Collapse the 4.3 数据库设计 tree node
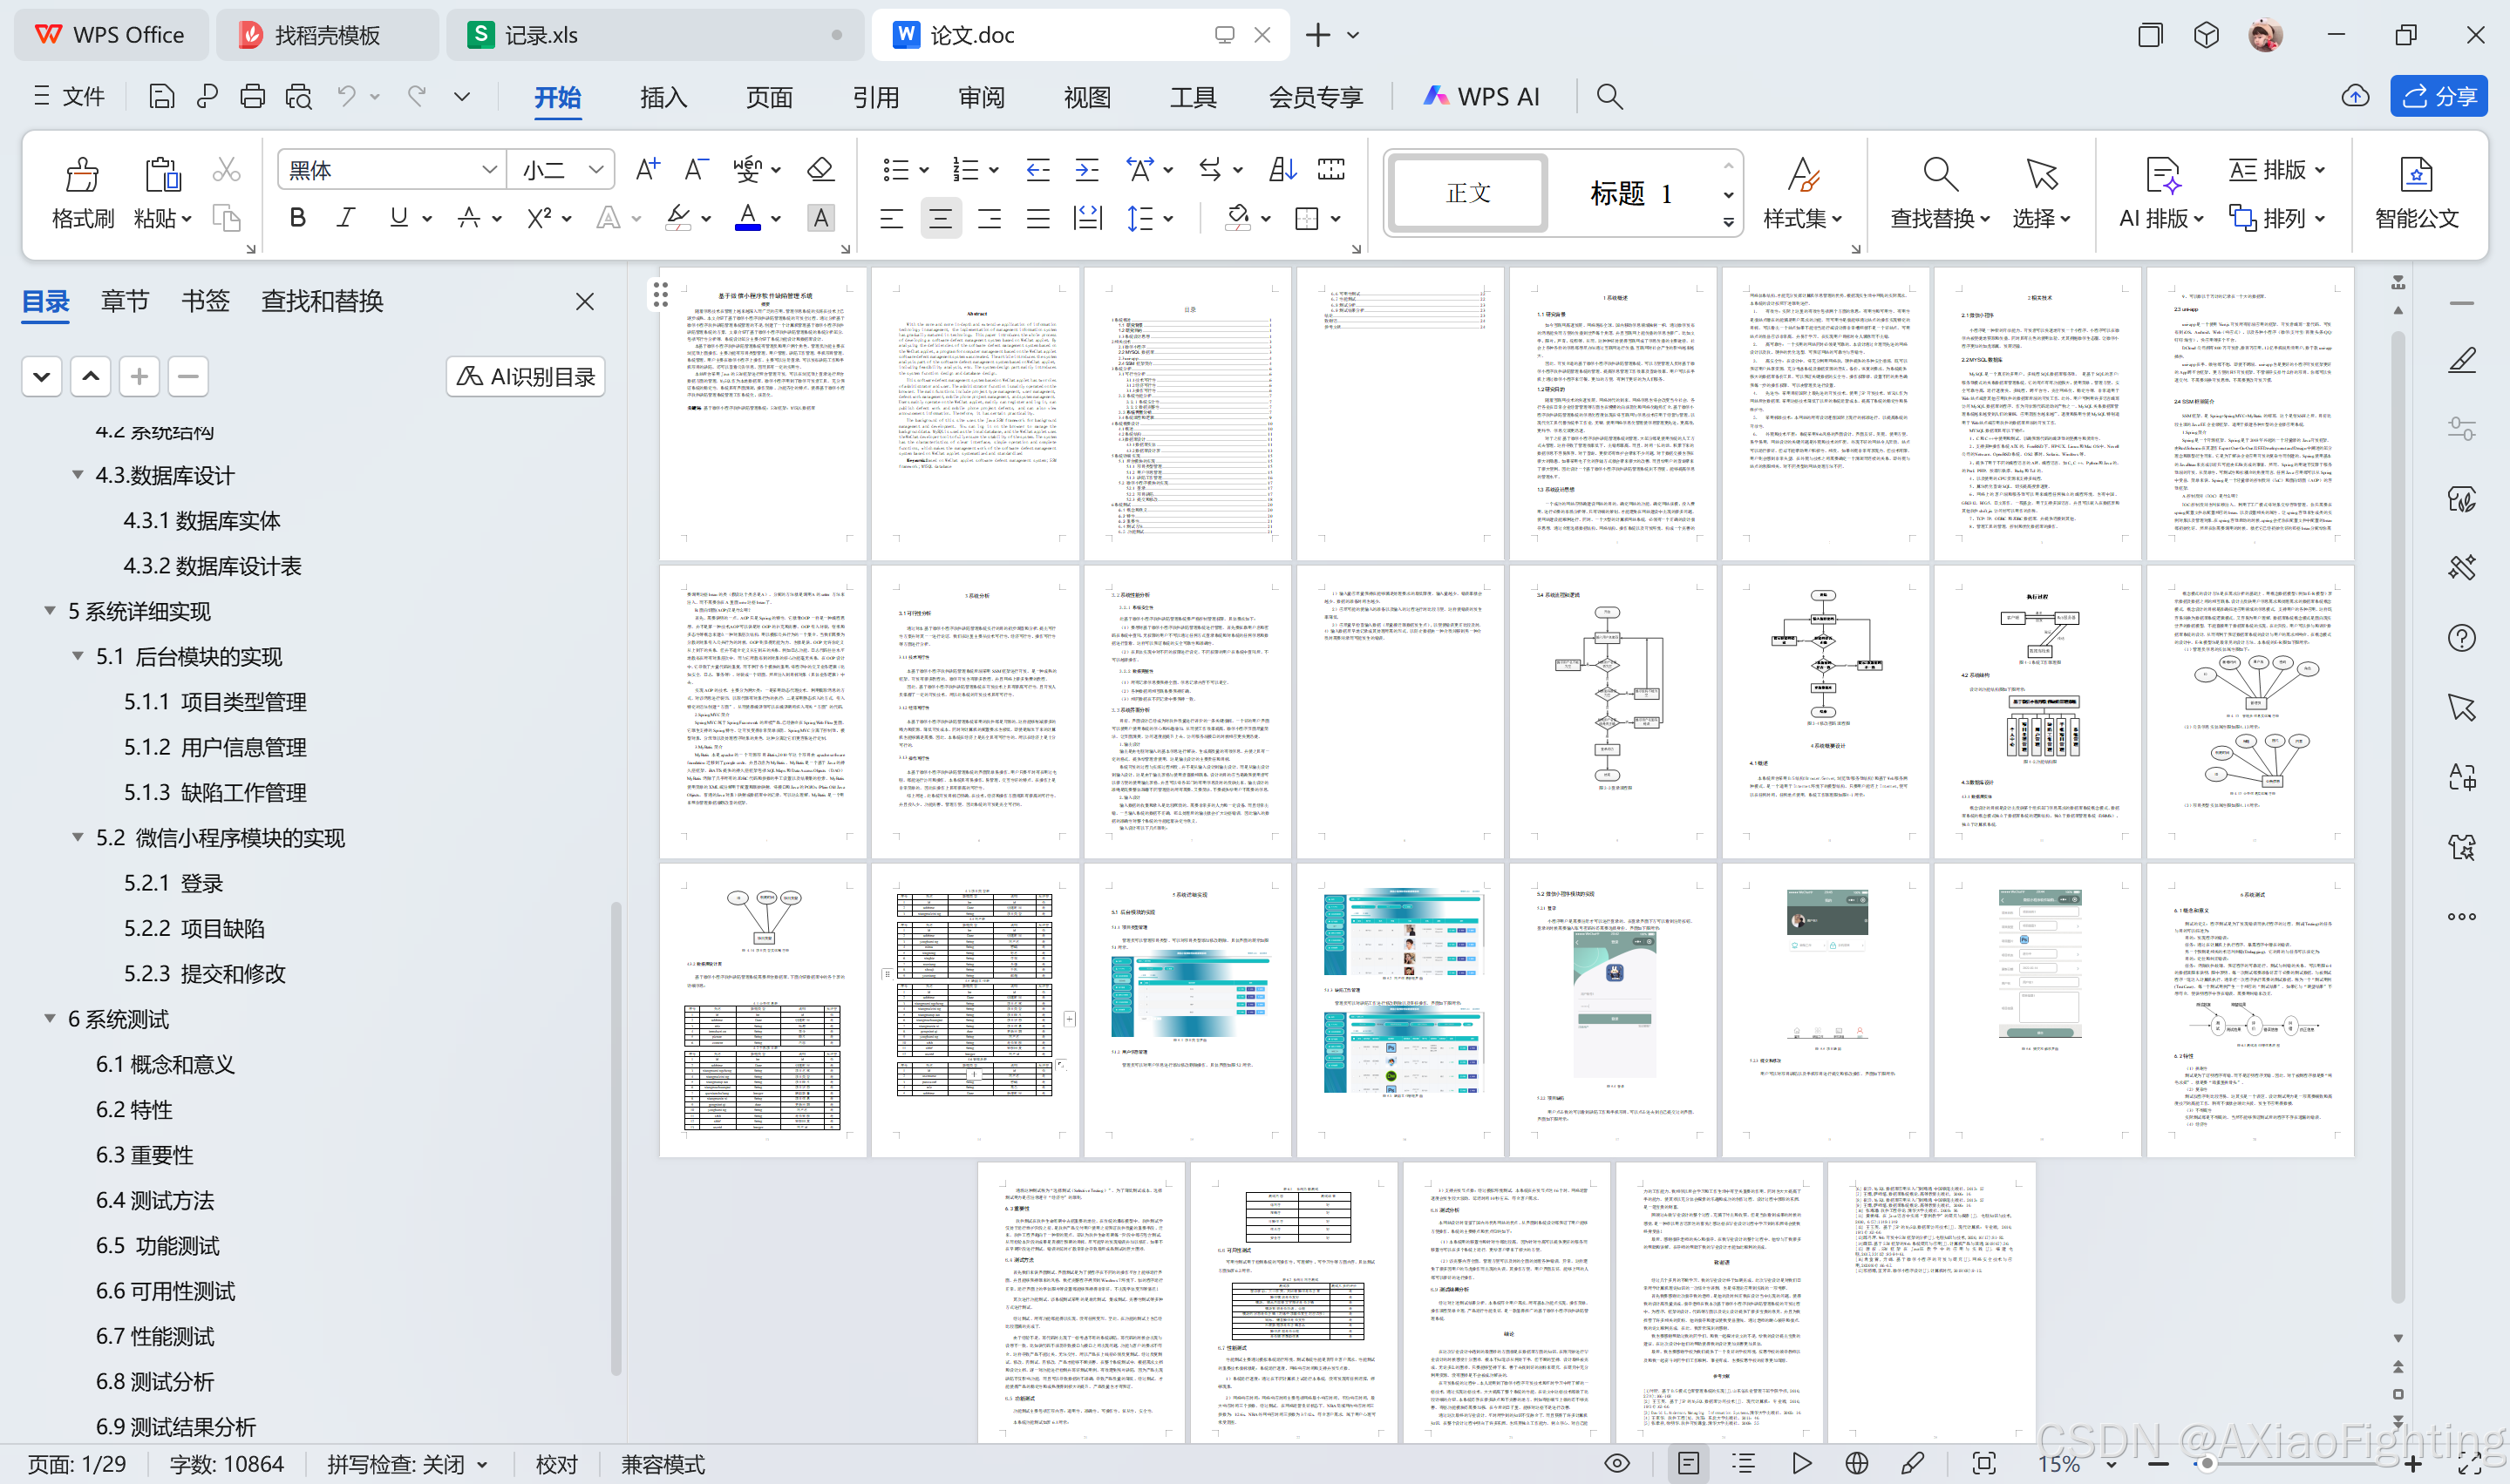The image size is (2510, 1484). 77,475
